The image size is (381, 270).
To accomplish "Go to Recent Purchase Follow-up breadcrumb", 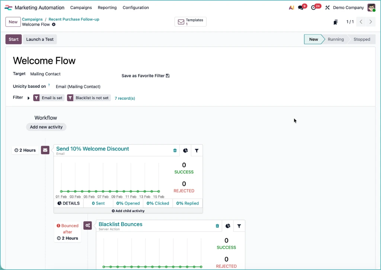I will pos(74,19).
